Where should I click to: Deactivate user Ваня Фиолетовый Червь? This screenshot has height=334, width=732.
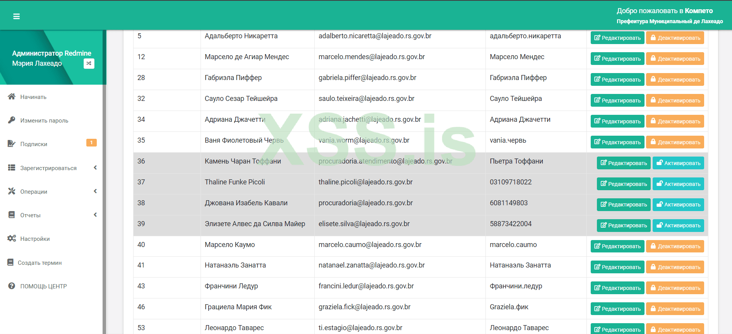coord(675,142)
